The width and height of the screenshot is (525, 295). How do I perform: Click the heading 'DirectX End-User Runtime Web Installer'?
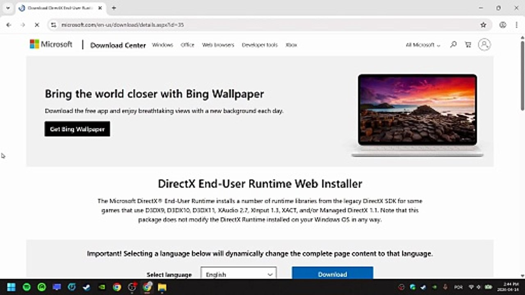pos(260,184)
